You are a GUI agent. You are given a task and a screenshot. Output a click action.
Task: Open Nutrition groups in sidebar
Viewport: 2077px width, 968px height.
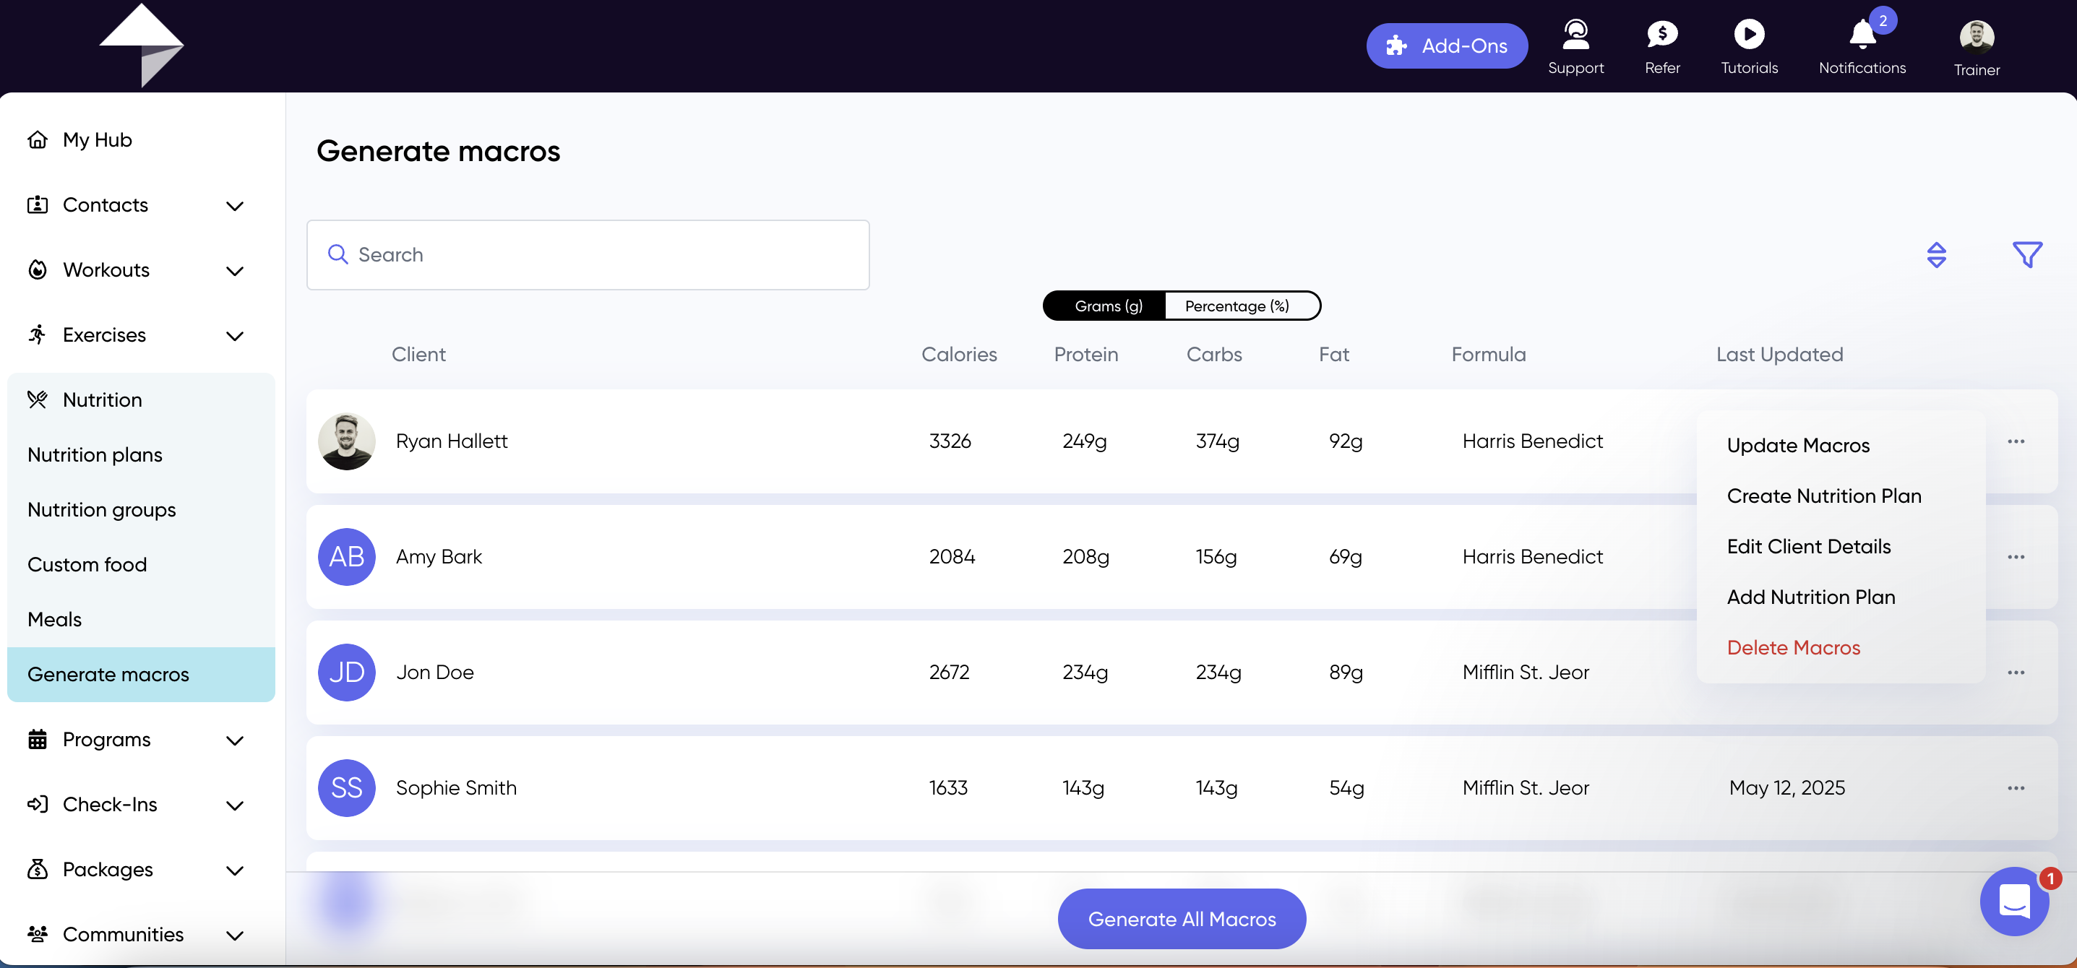102,509
